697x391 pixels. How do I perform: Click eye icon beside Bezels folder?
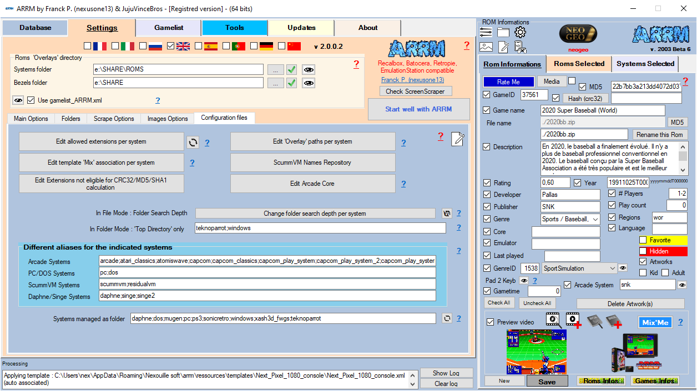click(x=309, y=83)
